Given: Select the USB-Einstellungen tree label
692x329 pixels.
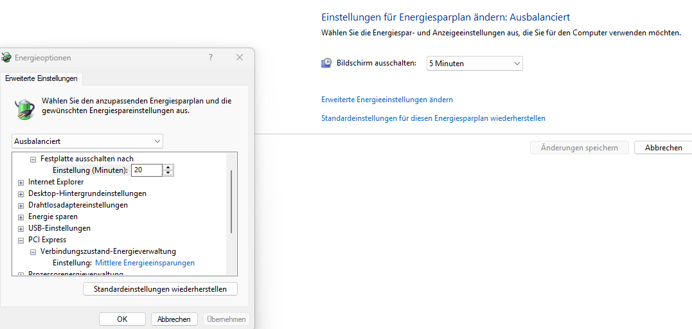Looking at the screenshot, I should point(59,228).
